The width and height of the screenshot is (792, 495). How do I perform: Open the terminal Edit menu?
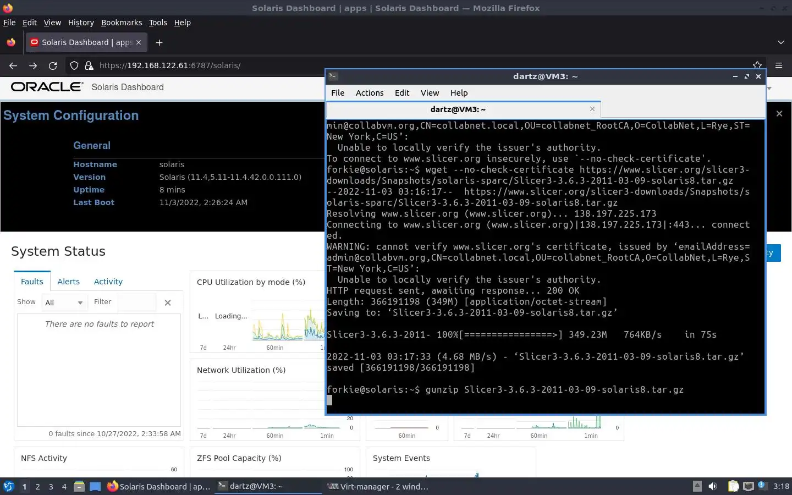[402, 93]
